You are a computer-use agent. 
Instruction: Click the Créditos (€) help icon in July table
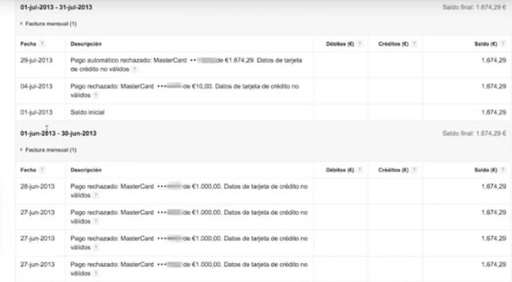point(414,44)
